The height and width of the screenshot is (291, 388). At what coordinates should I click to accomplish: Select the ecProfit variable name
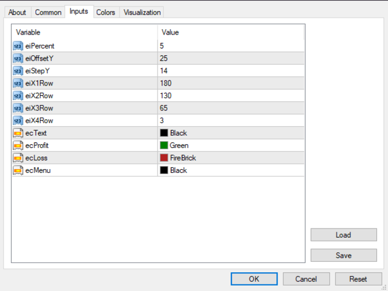tap(37, 145)
